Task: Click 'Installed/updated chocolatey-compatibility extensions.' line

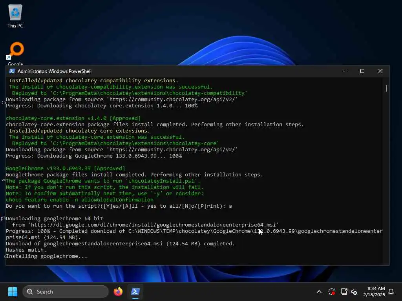Action: 93,81
